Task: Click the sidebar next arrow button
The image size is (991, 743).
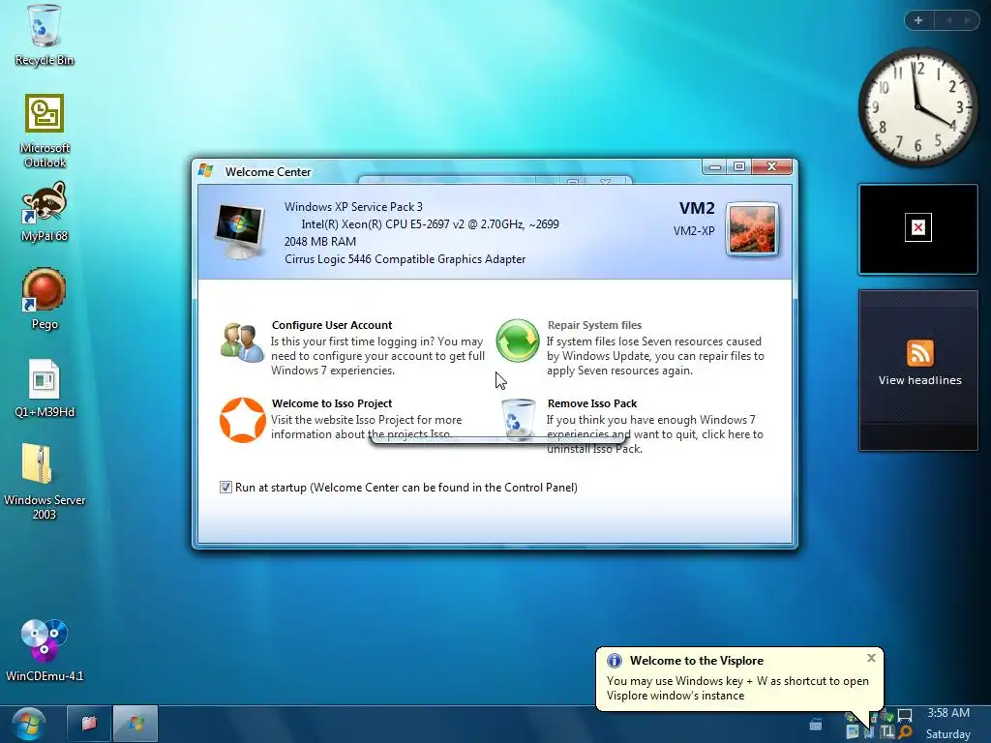Action: pos(967,20)
